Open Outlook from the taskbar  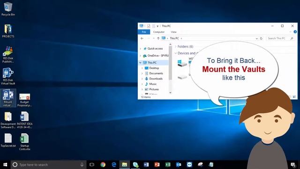[179, 165]
